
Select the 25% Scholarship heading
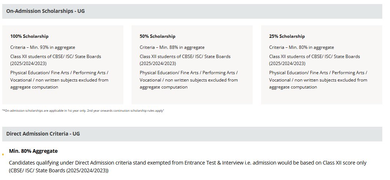pos(287,36)
